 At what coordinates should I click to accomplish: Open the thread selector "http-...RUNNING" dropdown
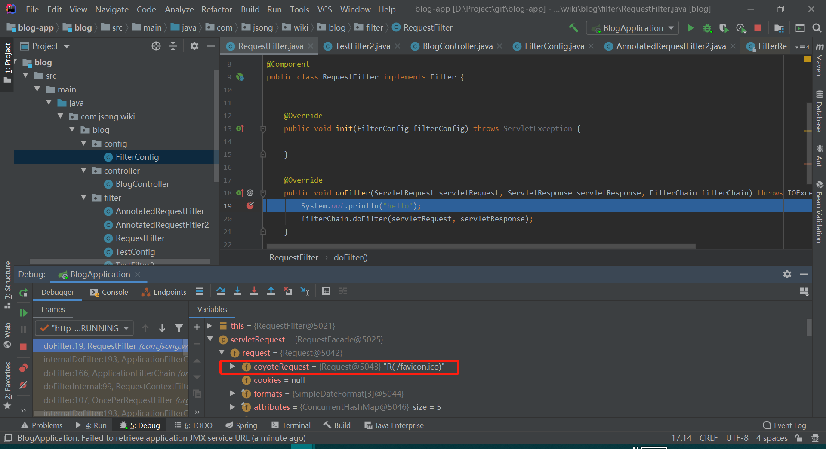(x=84, y=328)
